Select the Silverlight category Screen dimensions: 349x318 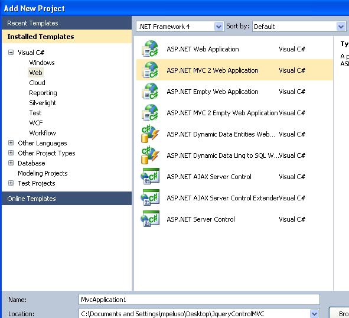[x=43, y=103]
